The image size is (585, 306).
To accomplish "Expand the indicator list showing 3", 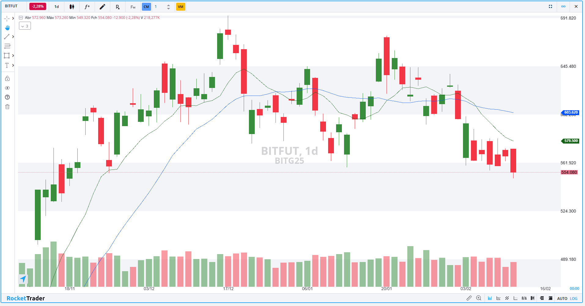I will (x=25, y=26).
